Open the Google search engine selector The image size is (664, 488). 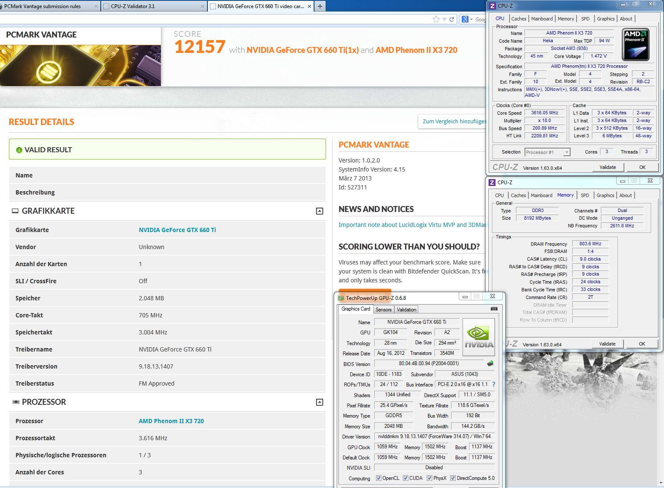pyautogui.click(x=466, y=19)
